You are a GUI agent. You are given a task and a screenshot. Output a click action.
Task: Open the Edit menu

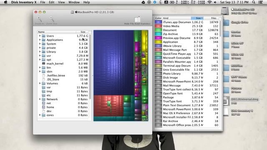pos(52,2)
